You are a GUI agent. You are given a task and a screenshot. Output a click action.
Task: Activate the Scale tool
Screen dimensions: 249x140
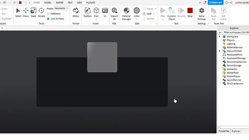(33, 12)
